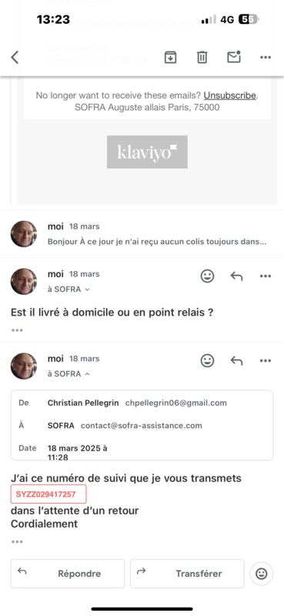Show trimmed content under delivery question
Viewport: 284px width, 616px height.
tap(17, 330)
